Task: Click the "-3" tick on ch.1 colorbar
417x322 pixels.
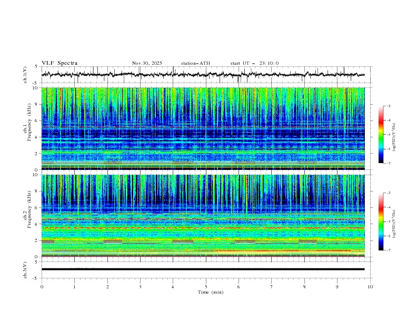Action: [388, 106]
